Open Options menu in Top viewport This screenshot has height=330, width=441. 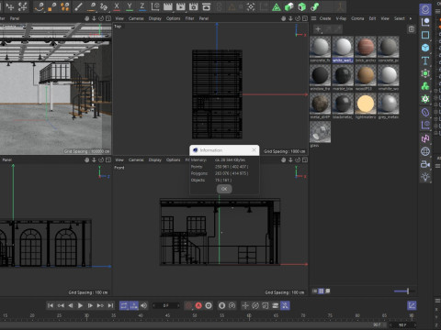tap(174, 18)
